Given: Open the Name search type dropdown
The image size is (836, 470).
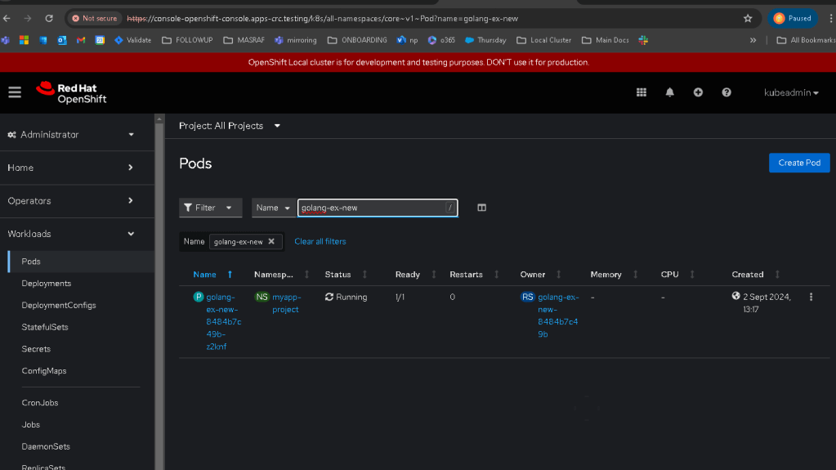Looking at the screenshot, I should point(274,208).
